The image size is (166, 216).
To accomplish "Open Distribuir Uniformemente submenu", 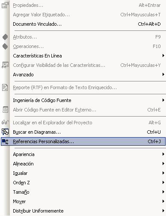I will coord(88,211).
